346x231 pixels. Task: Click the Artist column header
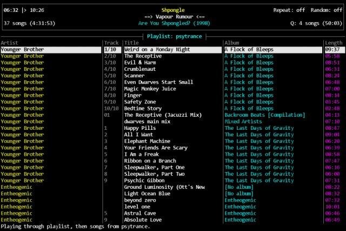point(9,43)
